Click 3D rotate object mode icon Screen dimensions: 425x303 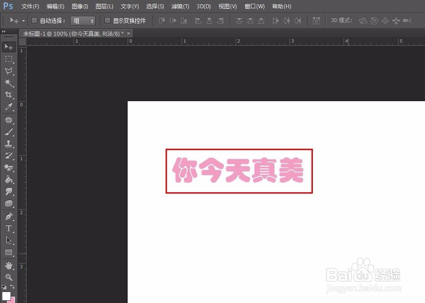[363, 21]
